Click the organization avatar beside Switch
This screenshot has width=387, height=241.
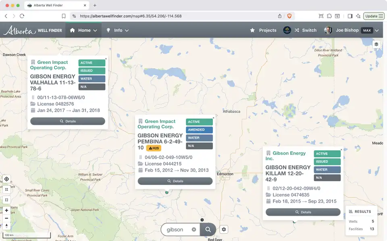(287, 30)
